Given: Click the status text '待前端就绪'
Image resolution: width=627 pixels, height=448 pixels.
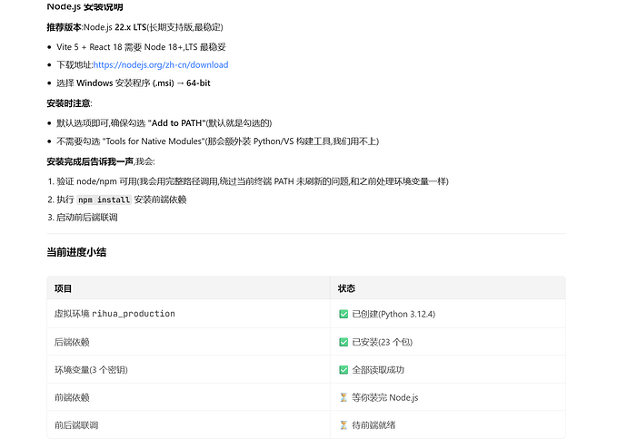Looking at the screenshot, I should coord(373,425).
